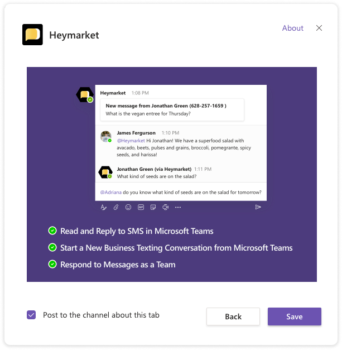The width and height of the screenshot is (342, 350).
Task: Click the more options ellipsis in preview
Action: tap(178, 207)
